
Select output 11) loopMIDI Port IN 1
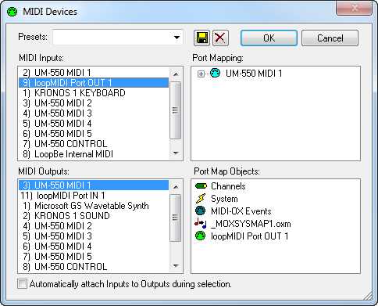94,196
